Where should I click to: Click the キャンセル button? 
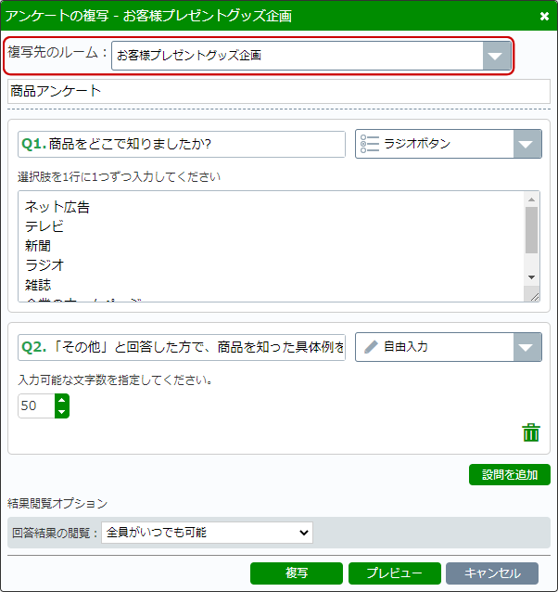(491, 573)
